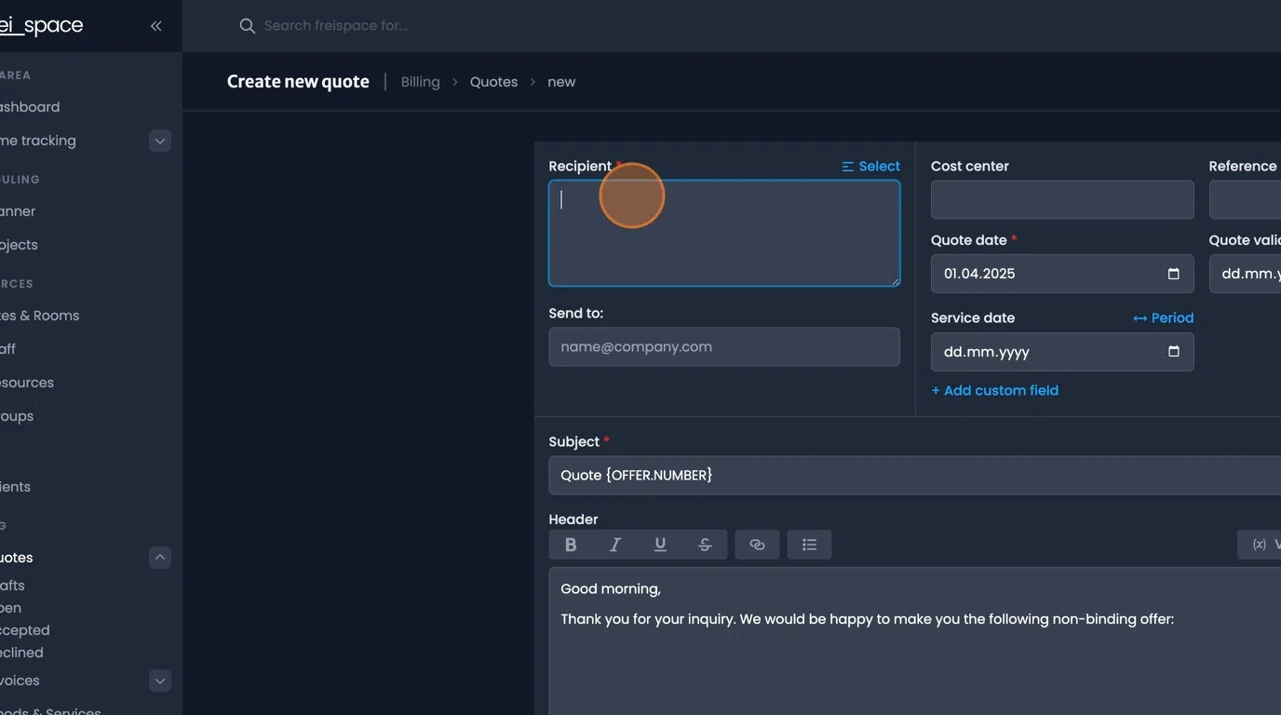Expand the Invoices section in the sidebar
The height and width of the screenshot is (715, 1281).
point(159,681)
